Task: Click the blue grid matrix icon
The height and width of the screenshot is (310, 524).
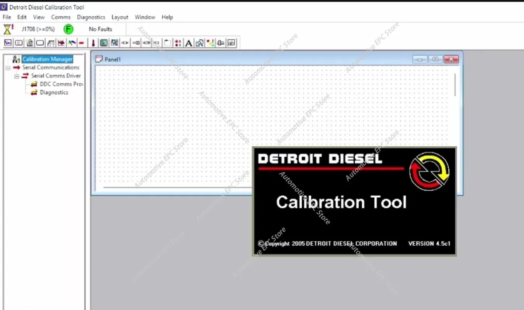Action: [114, 43]
